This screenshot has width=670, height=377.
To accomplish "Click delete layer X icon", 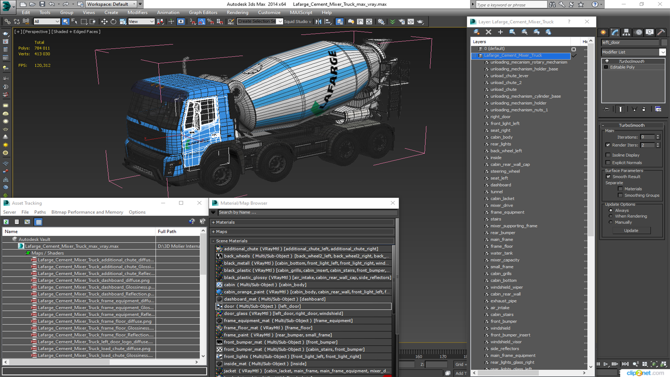I will [488, 32].
